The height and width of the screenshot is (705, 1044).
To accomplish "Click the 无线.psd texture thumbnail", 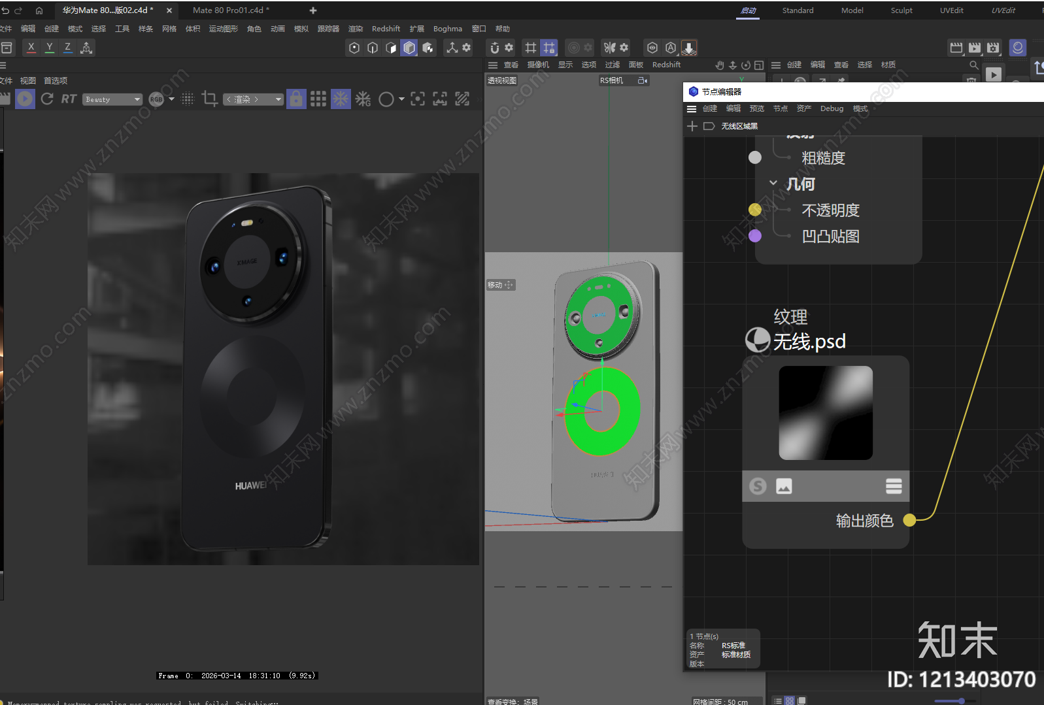I will click(826, 413).
